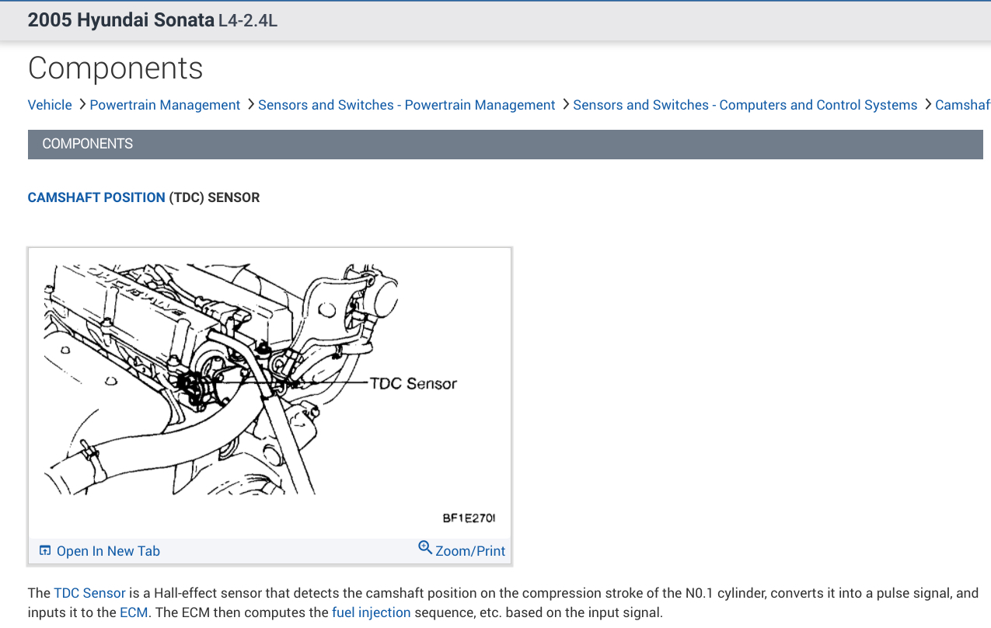Follow the TDC Sensor text link
The image size is (991, 628).
click(x=89, y=593)
